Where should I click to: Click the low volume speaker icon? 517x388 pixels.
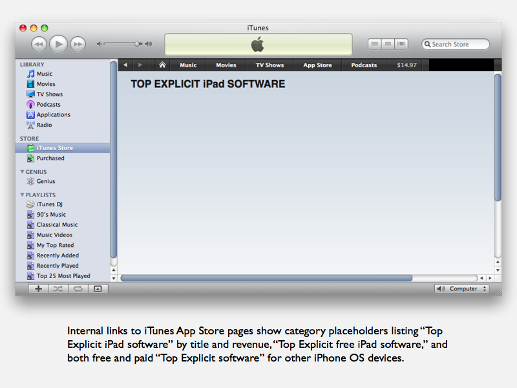[x=99, y=44]
